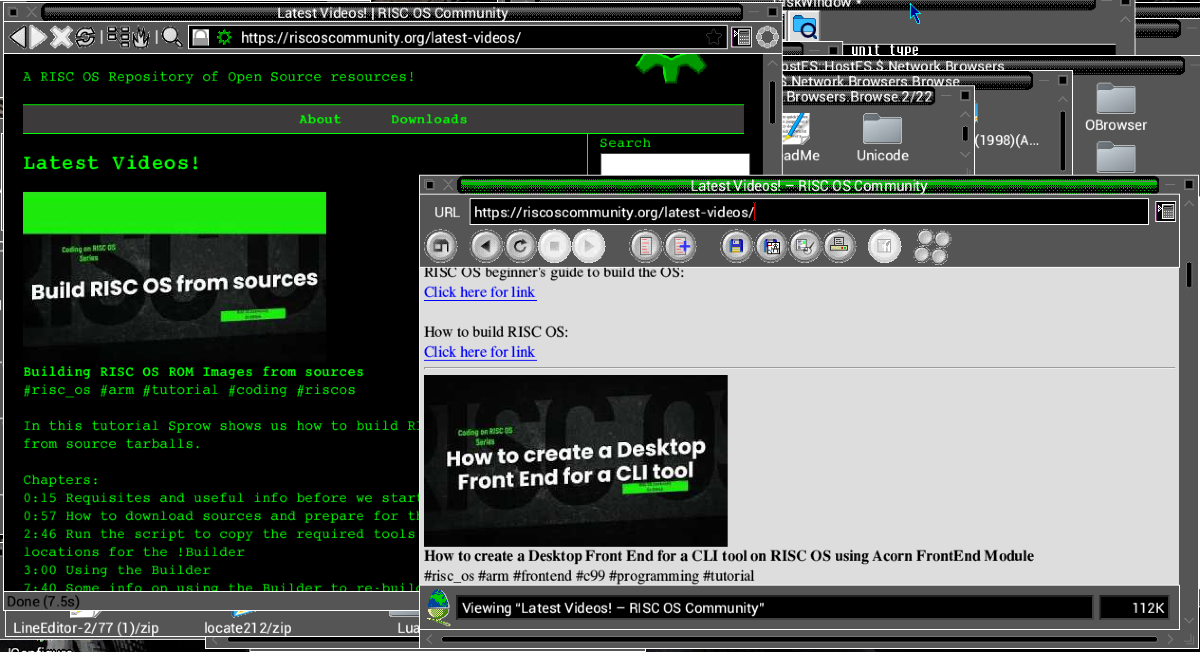Screen dimensions: 1200x652
Task: Add page to hotlist in Browse
Action: tap(680, 246)
